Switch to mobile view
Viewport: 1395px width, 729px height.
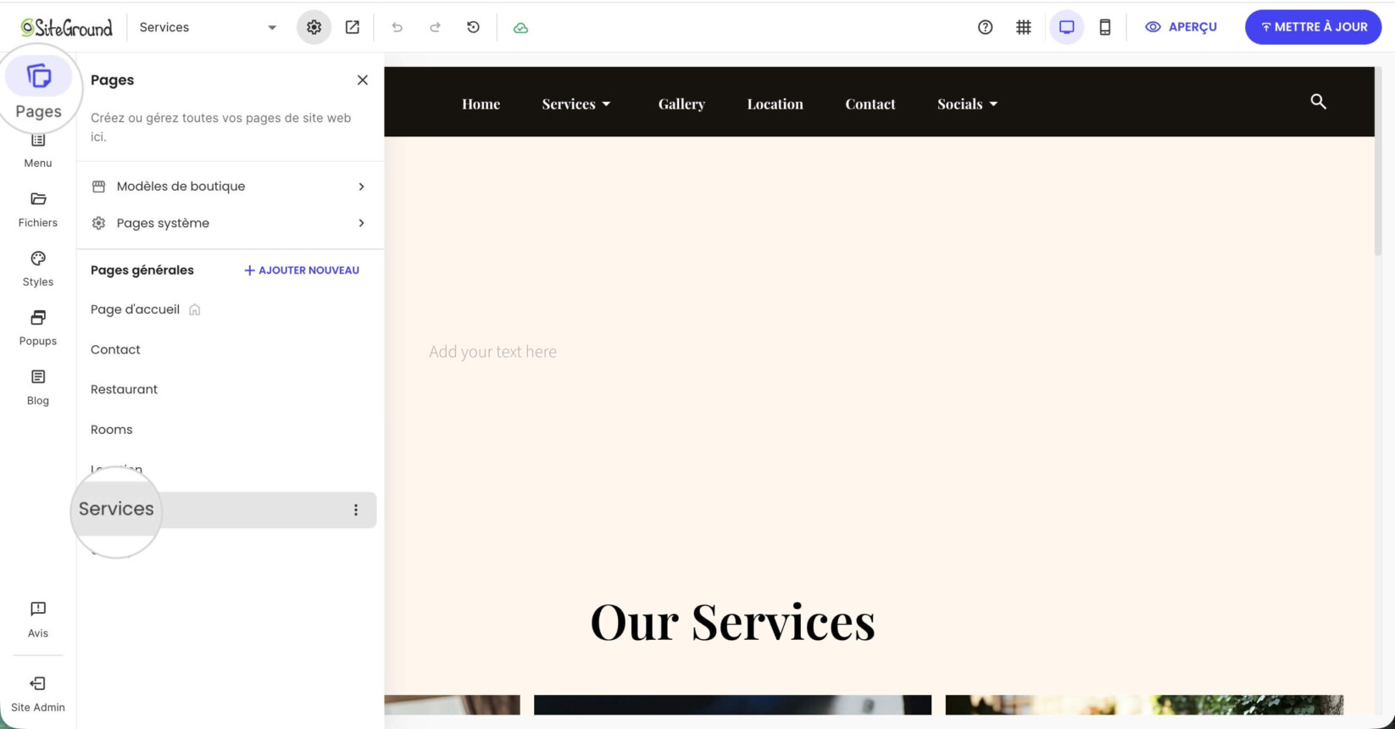tap(1105, 27)
